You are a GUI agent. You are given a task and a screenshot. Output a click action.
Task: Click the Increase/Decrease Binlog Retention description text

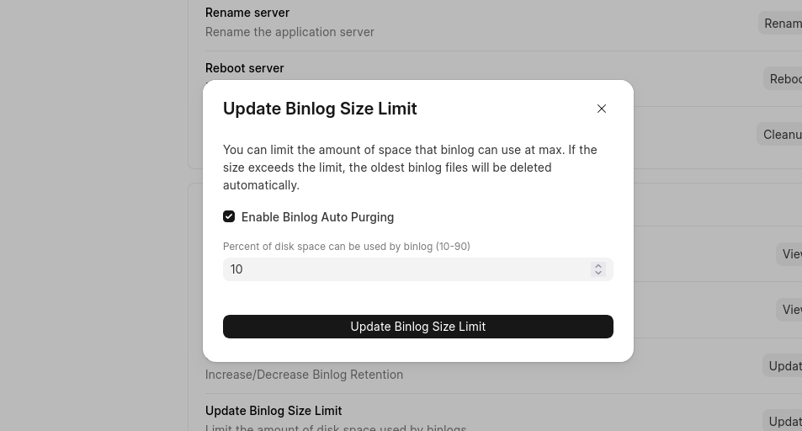point(304,375)
